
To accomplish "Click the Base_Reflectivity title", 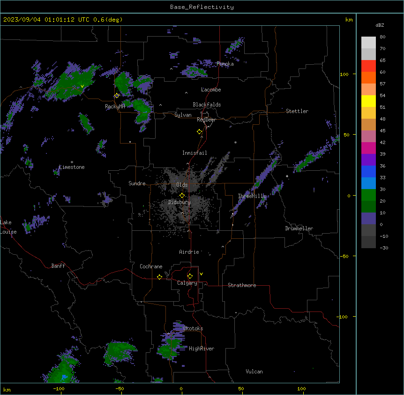I will tap(202, 7).
